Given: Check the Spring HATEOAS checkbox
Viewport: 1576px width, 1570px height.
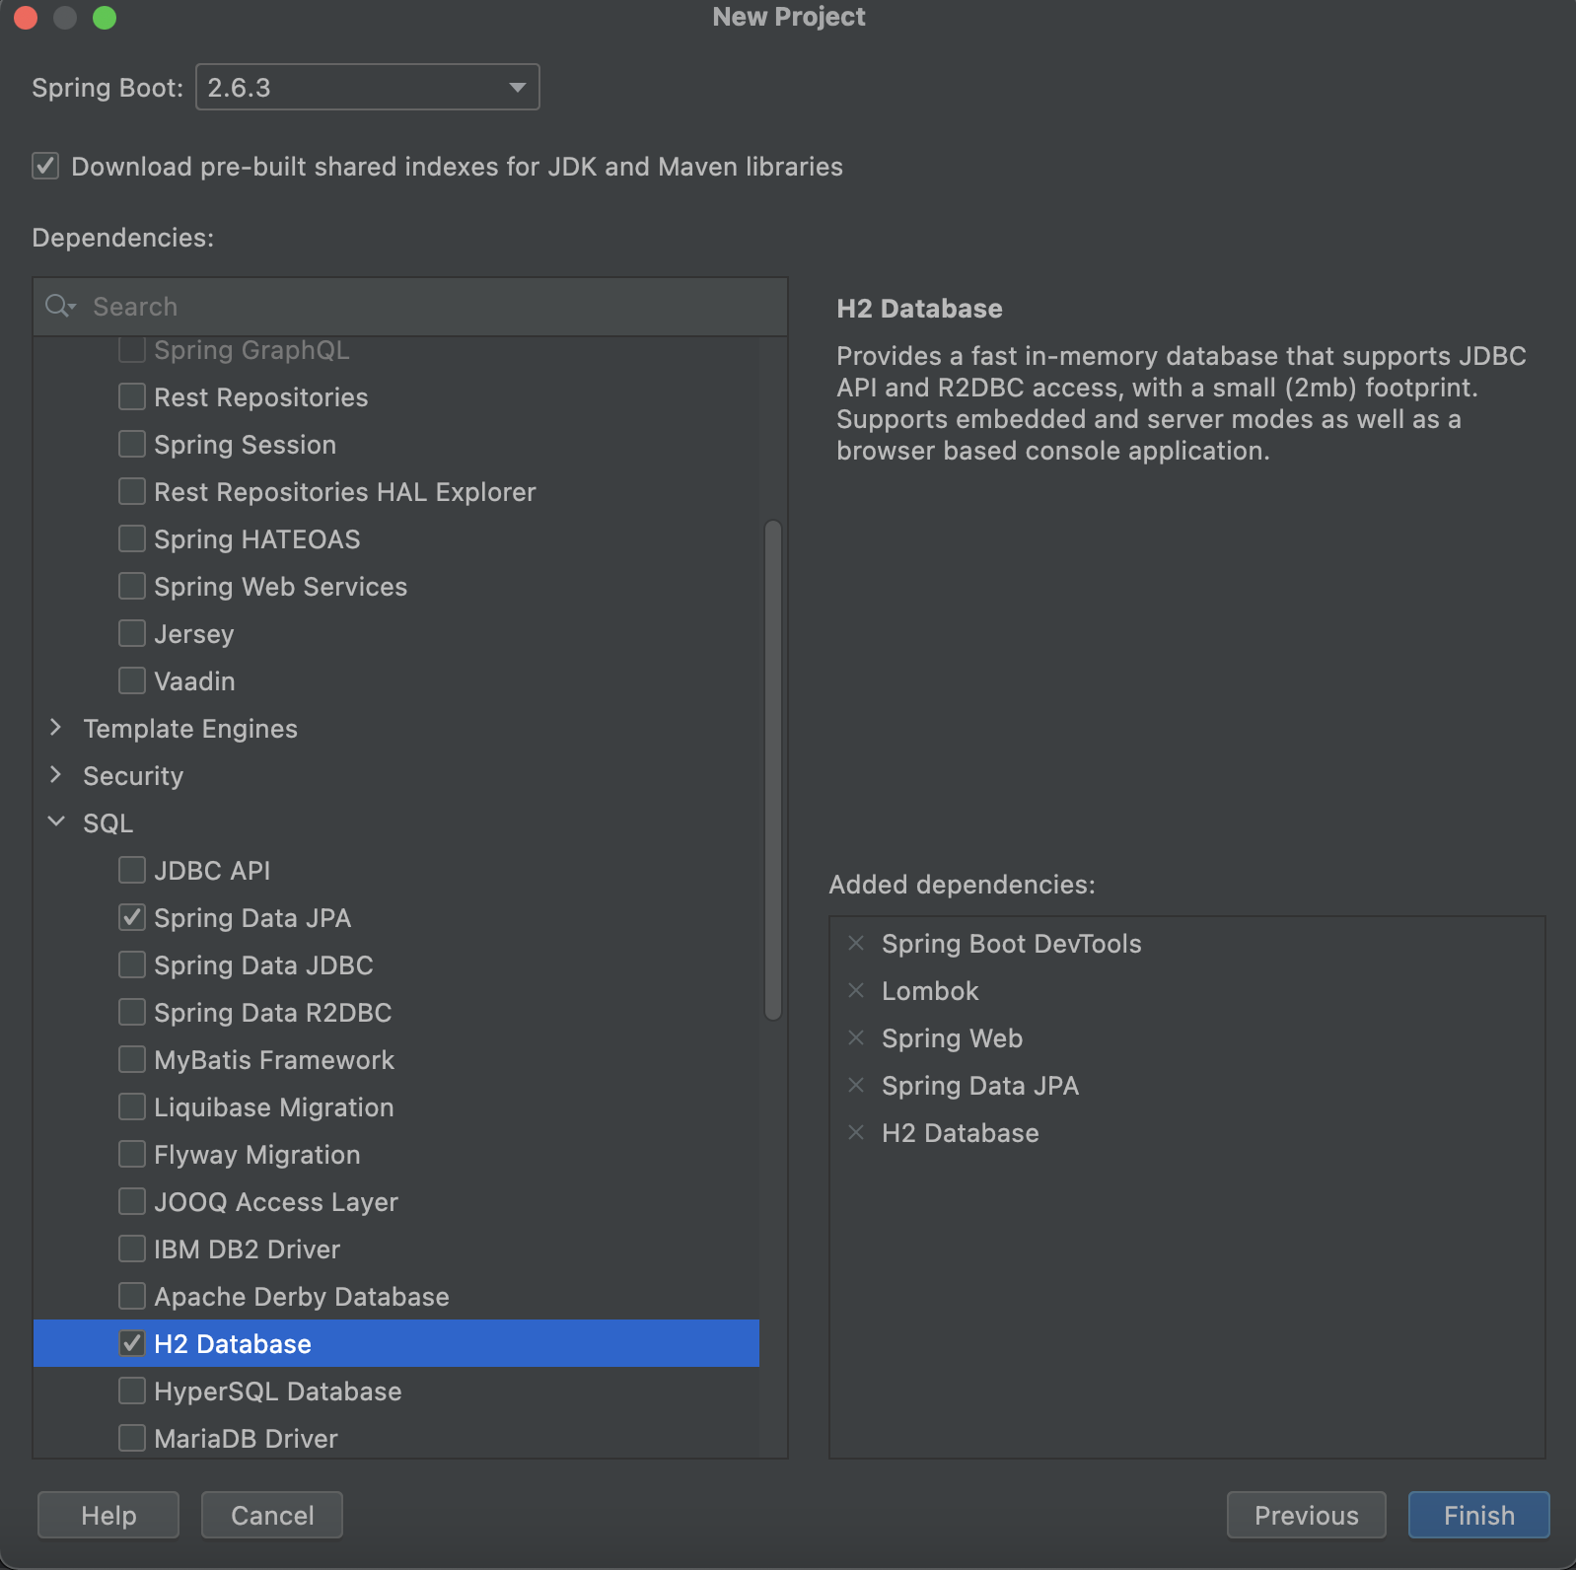Looking at the screenshot, I should 132,538.
